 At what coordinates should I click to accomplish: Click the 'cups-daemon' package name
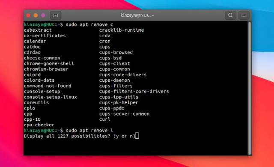coord(115,81)
